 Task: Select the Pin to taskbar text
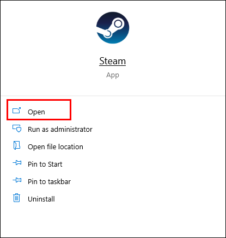[49, 181]
